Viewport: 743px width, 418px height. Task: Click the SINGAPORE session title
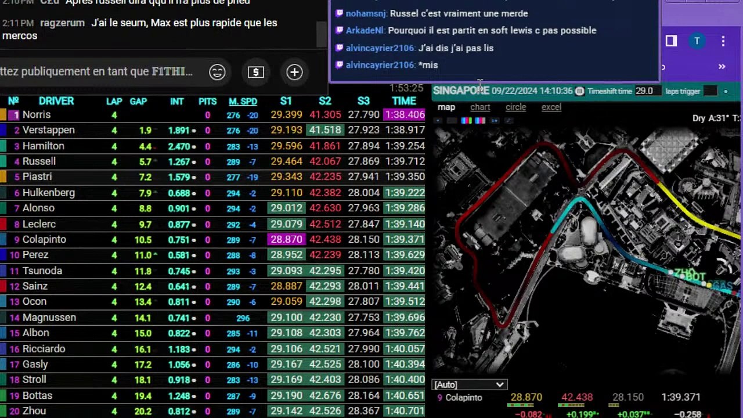[x=461, y=91]
